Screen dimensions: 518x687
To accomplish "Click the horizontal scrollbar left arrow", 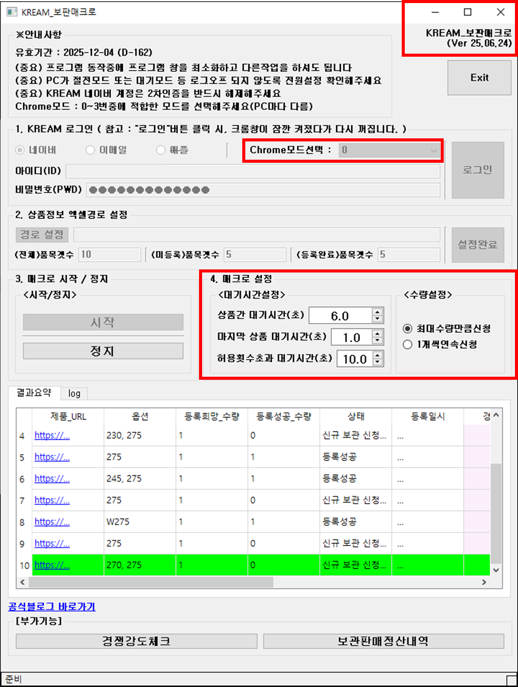I will (23, 582).
